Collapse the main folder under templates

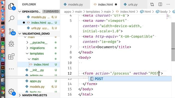29,59
